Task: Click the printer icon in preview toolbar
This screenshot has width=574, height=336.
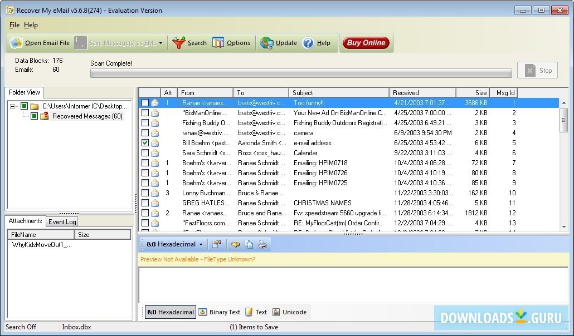Action: (x=262, y=244)
